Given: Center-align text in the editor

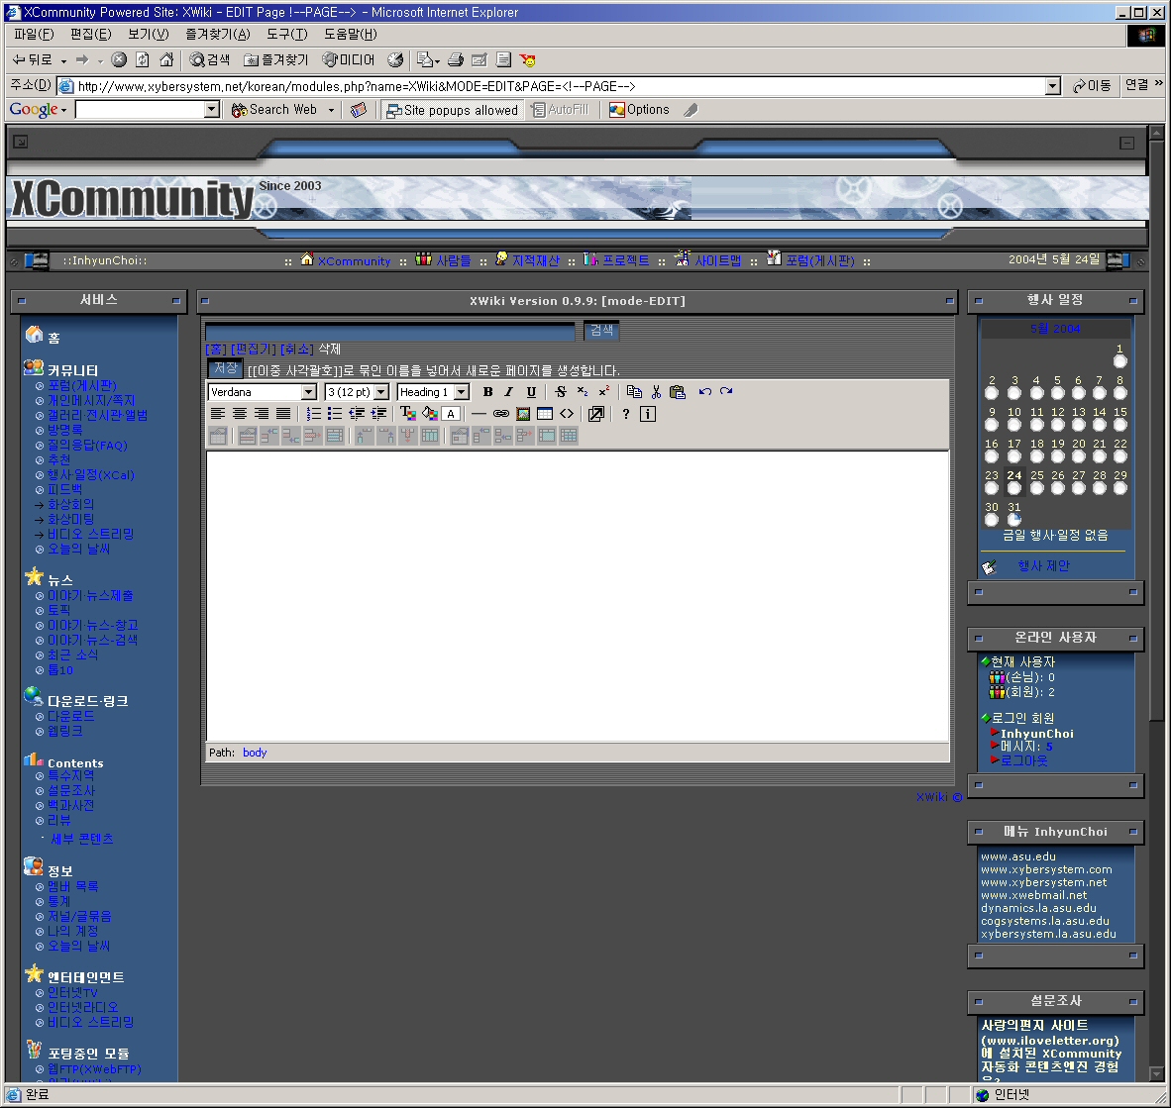Looking at the screenshot, I should point(240,414).
